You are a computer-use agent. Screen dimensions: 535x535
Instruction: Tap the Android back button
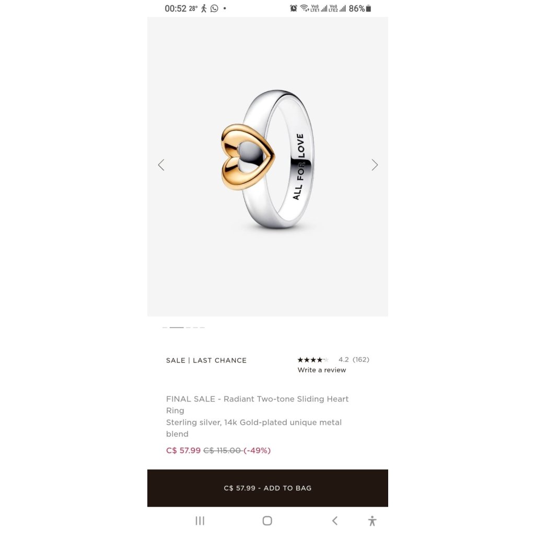335,521
